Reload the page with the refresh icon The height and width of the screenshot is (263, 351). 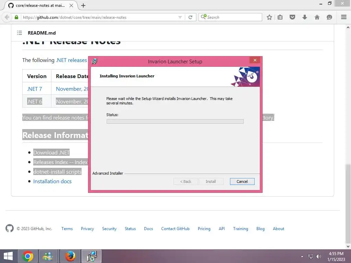pos(190,17)
